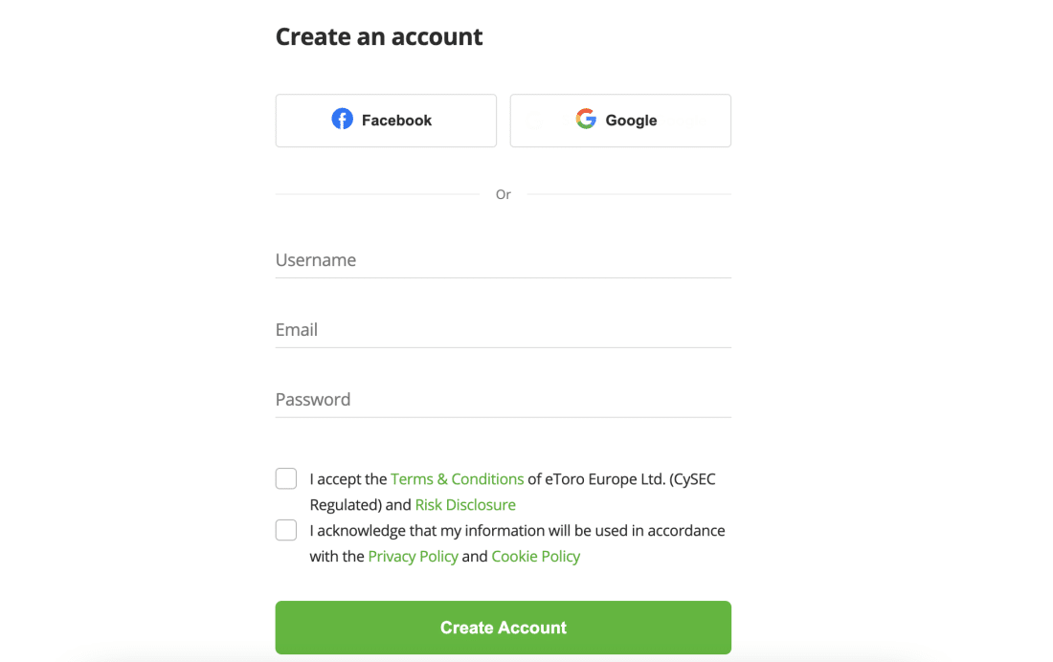Focus the Username input field
1053x662 pixels.
tap(503, 260)
